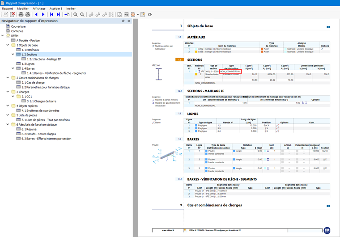Click the orange page orientation icon
The width and height of the screenshot is (340, 237).
click(133, 14)
